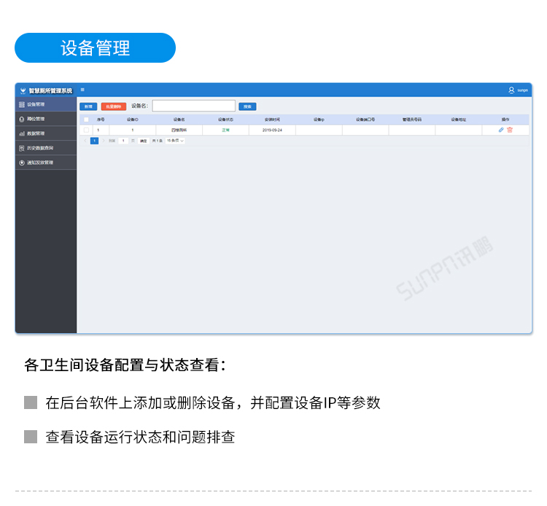
Task: Open 历史数据查询 menu item
Action: point(46,148)
